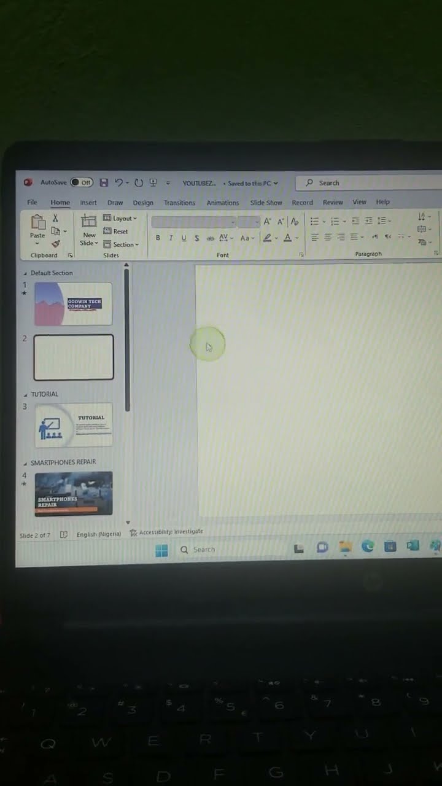Activate the Format Painter brush
Viewport: 442px width, 786px height.
point(55,244)
